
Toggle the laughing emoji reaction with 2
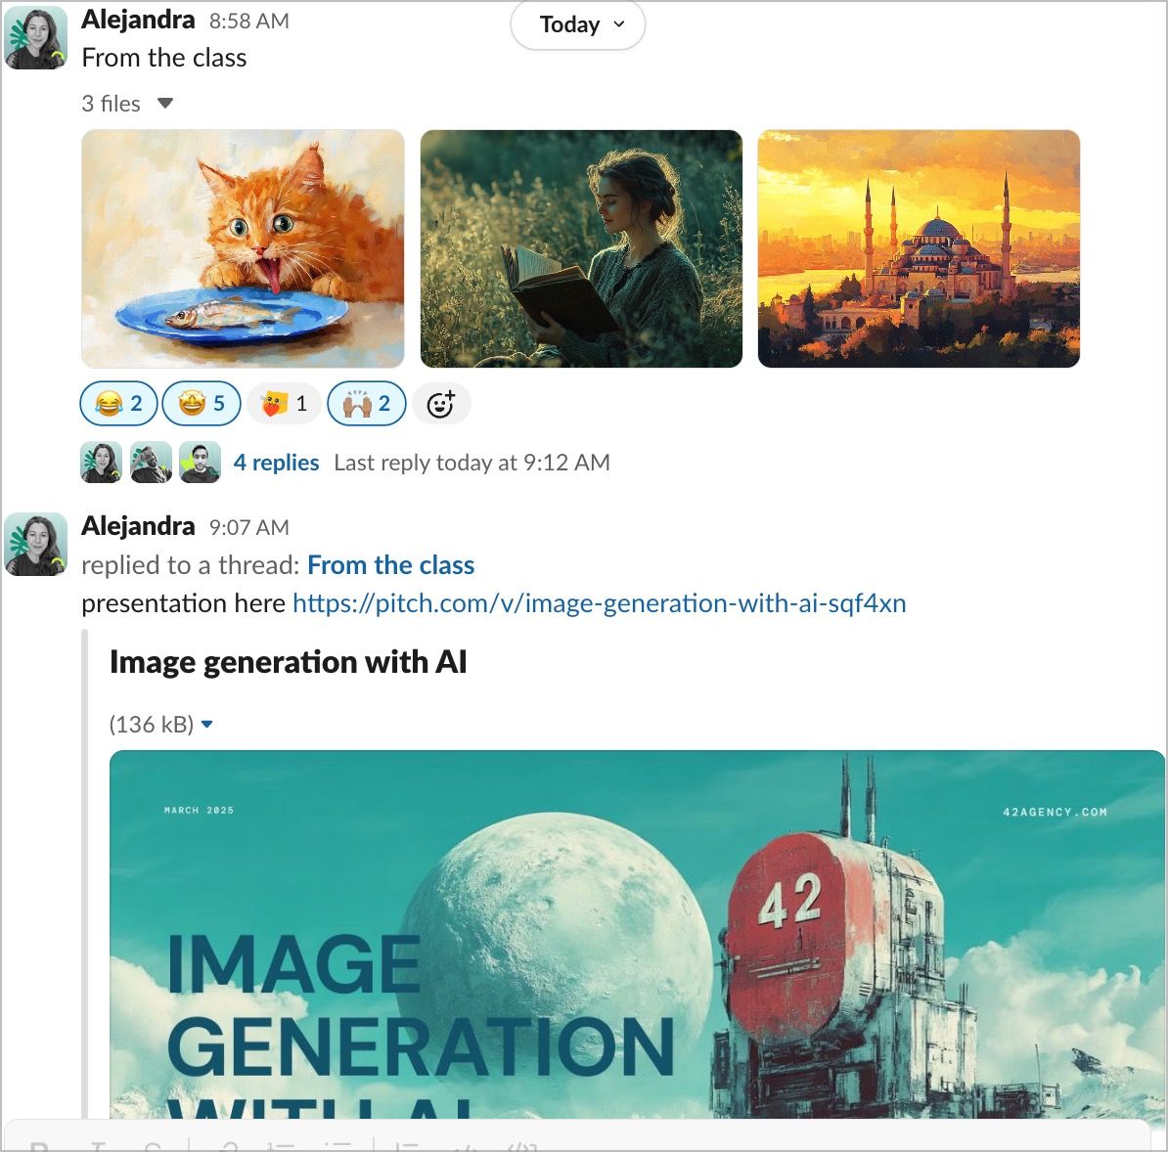118,404
